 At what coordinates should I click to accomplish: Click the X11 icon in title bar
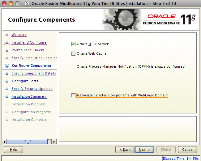[27, 4]
